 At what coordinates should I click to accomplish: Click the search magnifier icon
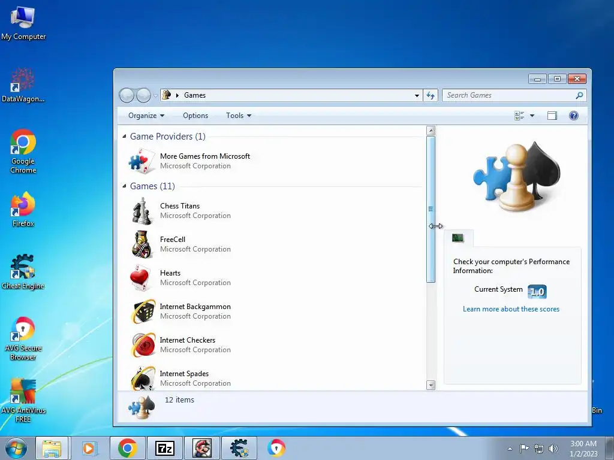580,95
